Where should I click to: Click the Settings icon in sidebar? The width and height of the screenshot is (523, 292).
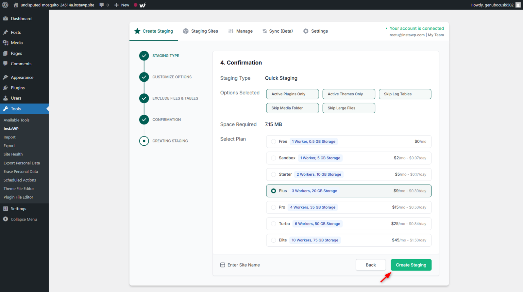point(6,209)
